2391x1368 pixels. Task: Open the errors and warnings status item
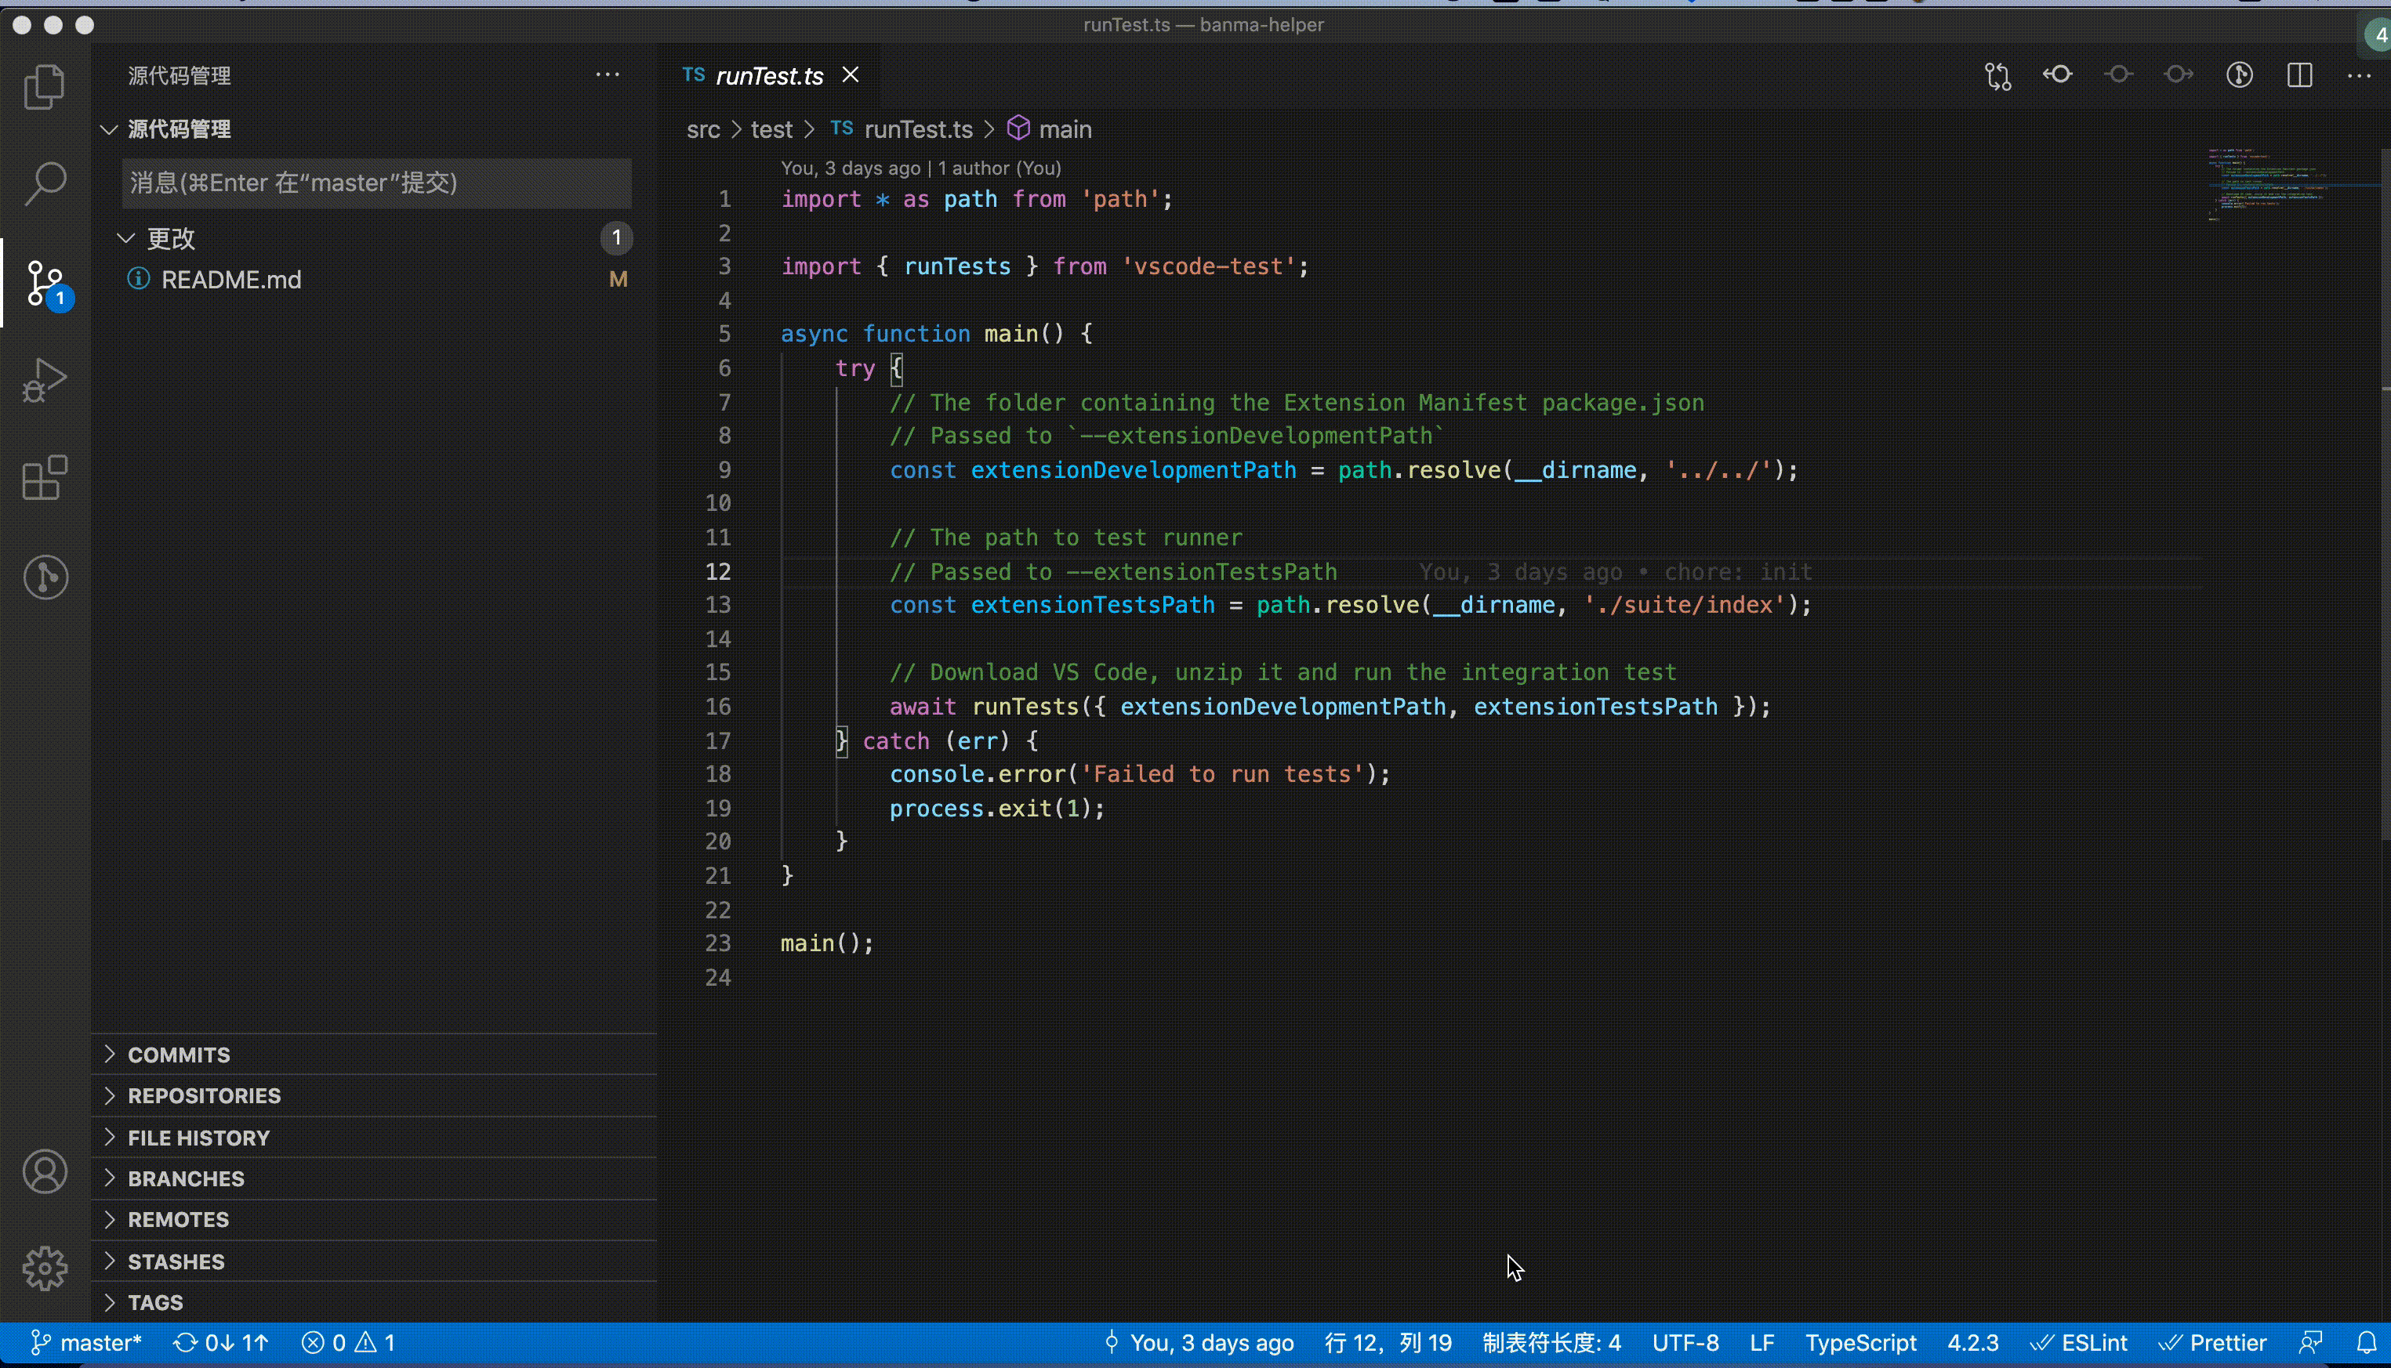point(348,1343)
